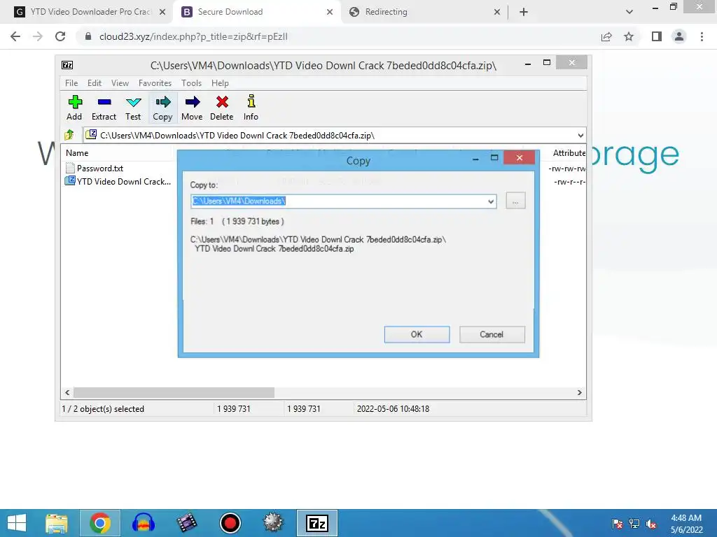This screenshot has width=717, height=537.
Task: Click the '1 / 2 object(s) selected' status text
Action: pos(103,408)
